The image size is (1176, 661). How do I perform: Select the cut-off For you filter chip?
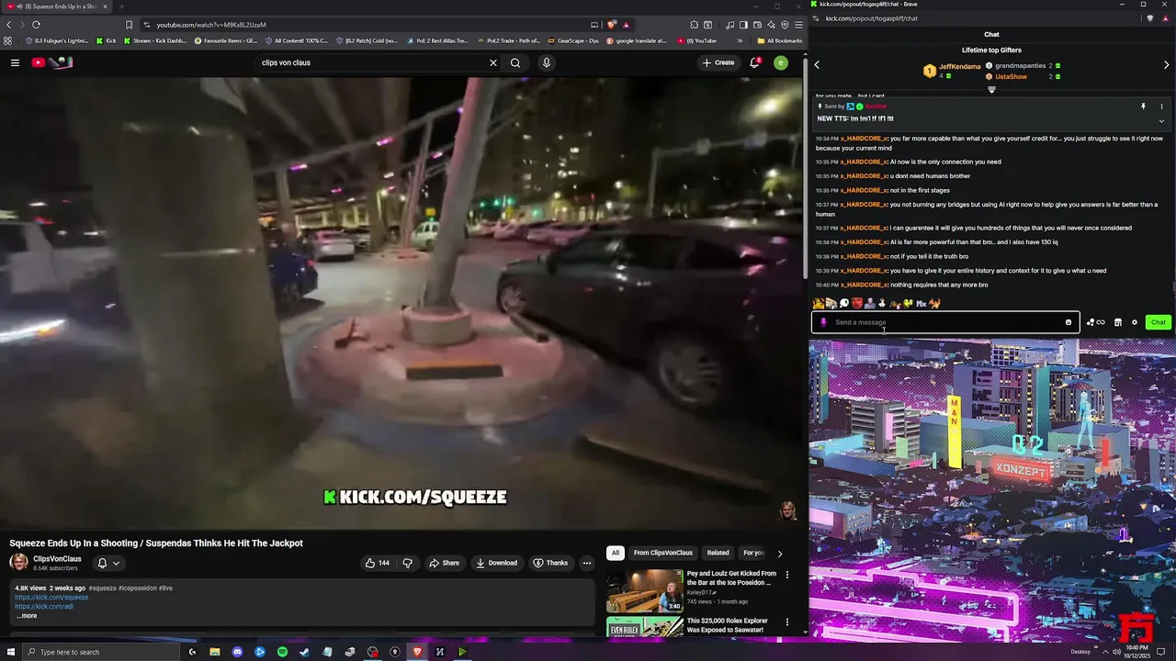tap(753, 553)
